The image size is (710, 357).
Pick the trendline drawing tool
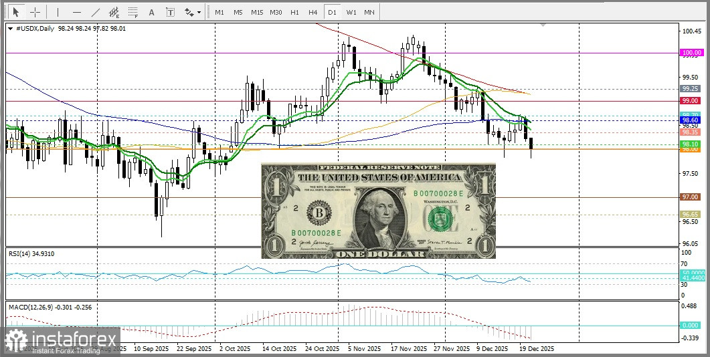point(96,12)
